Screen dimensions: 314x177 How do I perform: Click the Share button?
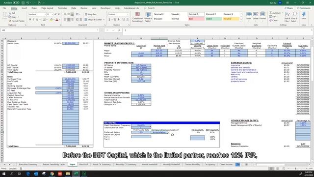pyautogui.click(x=288, y=8)
